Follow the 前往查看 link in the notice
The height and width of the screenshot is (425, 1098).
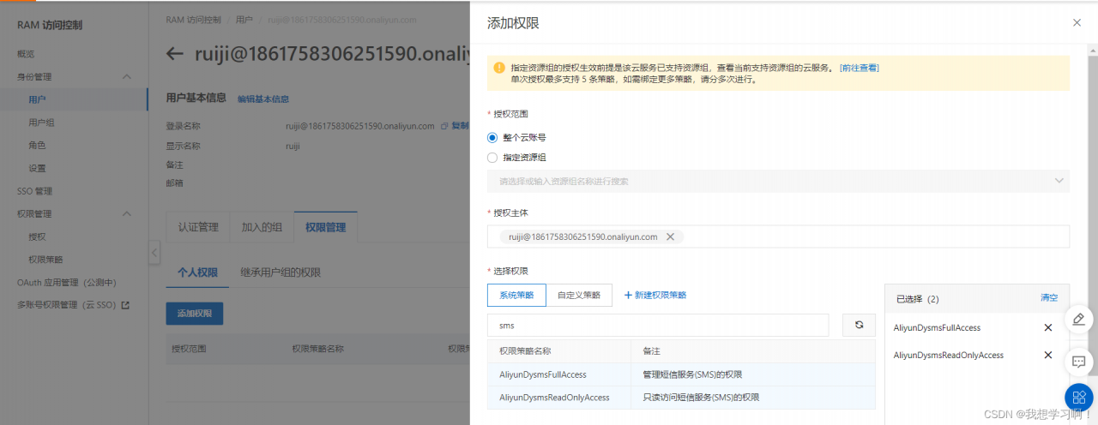tap(860, 68)
